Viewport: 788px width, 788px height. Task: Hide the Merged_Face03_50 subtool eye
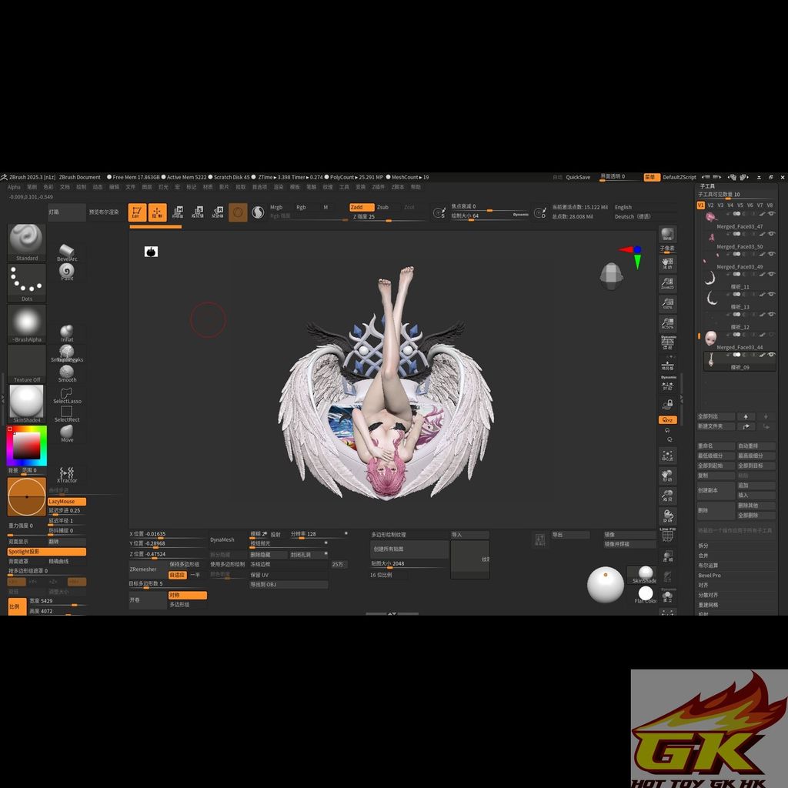click(x=771, y=234)
